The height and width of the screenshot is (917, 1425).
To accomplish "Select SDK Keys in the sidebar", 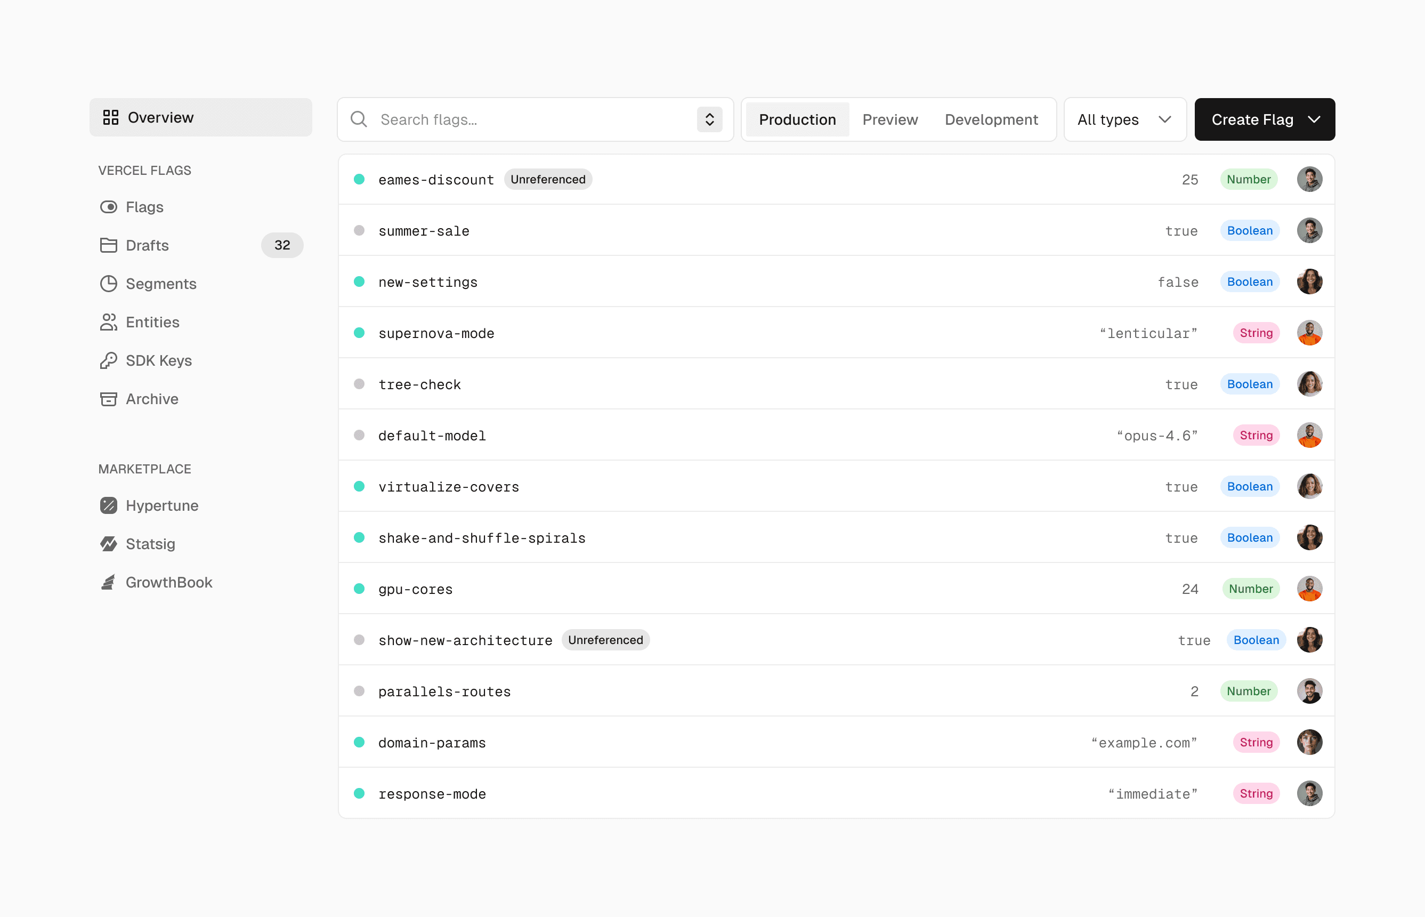I will [x=158, y=360].
